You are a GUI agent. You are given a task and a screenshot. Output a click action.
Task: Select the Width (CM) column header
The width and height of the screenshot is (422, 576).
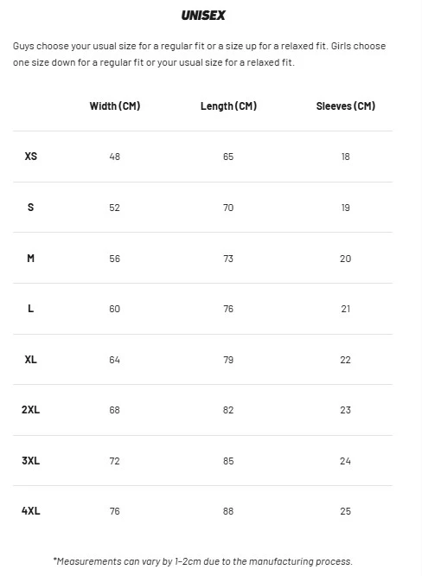click(x=115, y=106)
